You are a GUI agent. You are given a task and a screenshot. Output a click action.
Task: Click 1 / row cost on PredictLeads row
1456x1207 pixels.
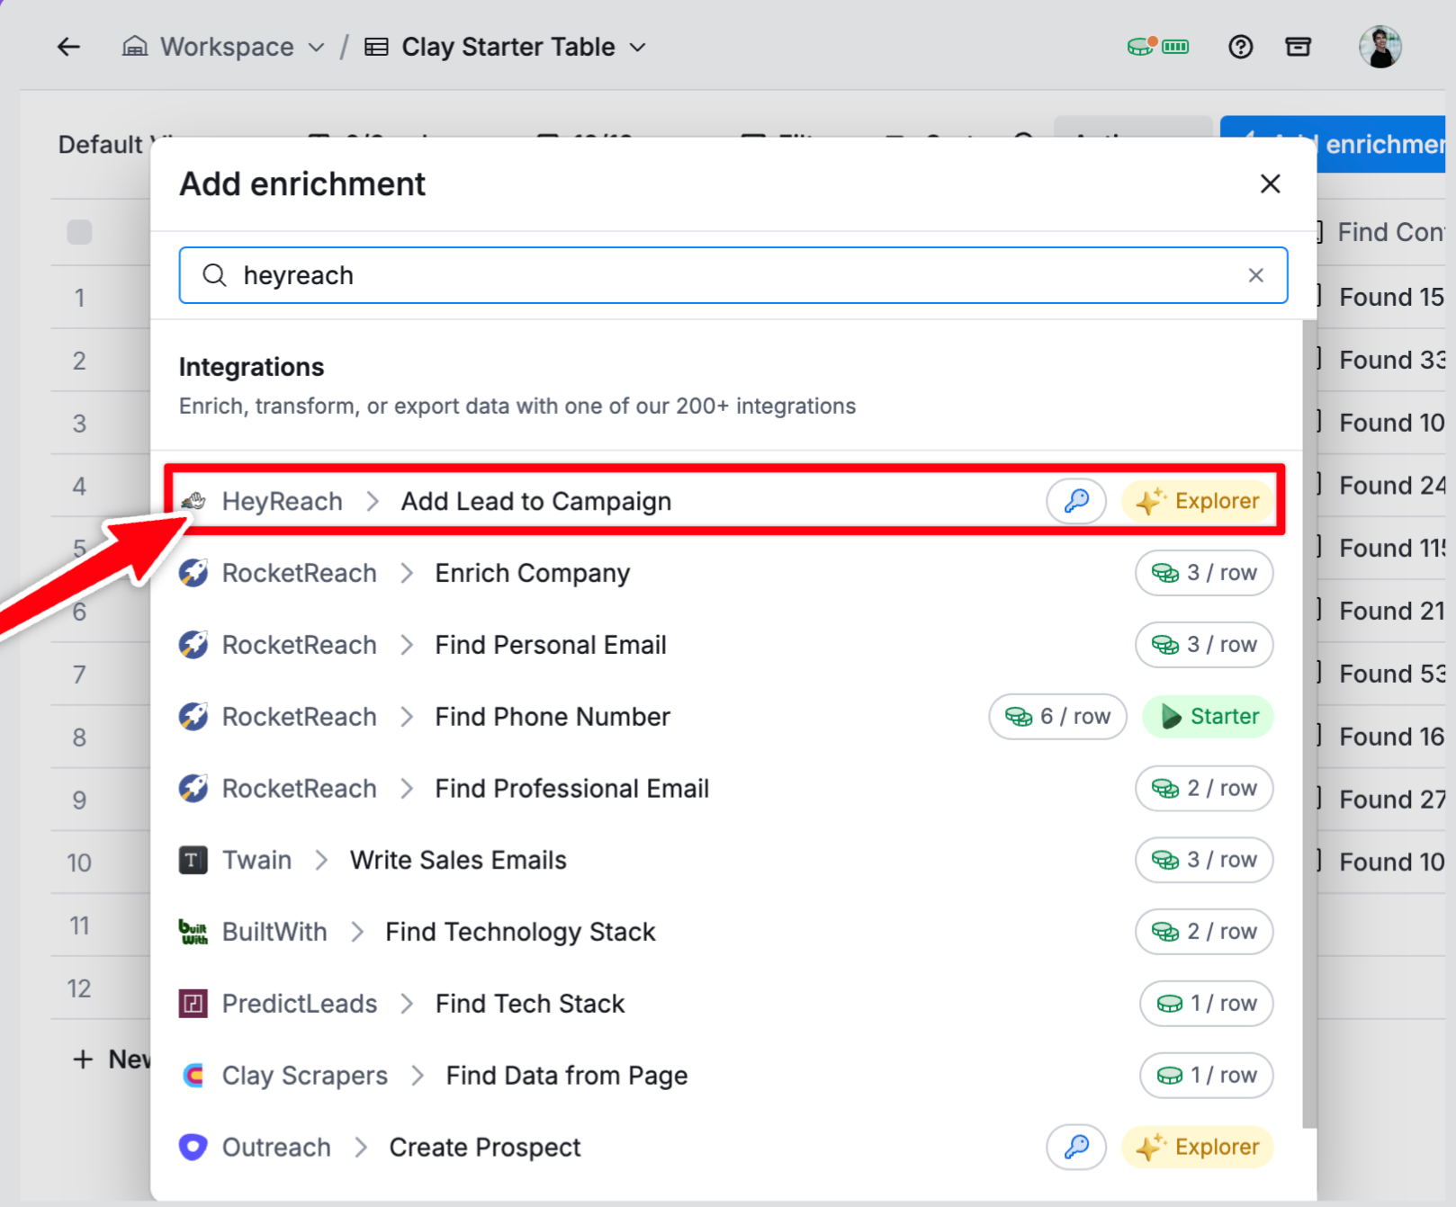tap(1206, 1004)
